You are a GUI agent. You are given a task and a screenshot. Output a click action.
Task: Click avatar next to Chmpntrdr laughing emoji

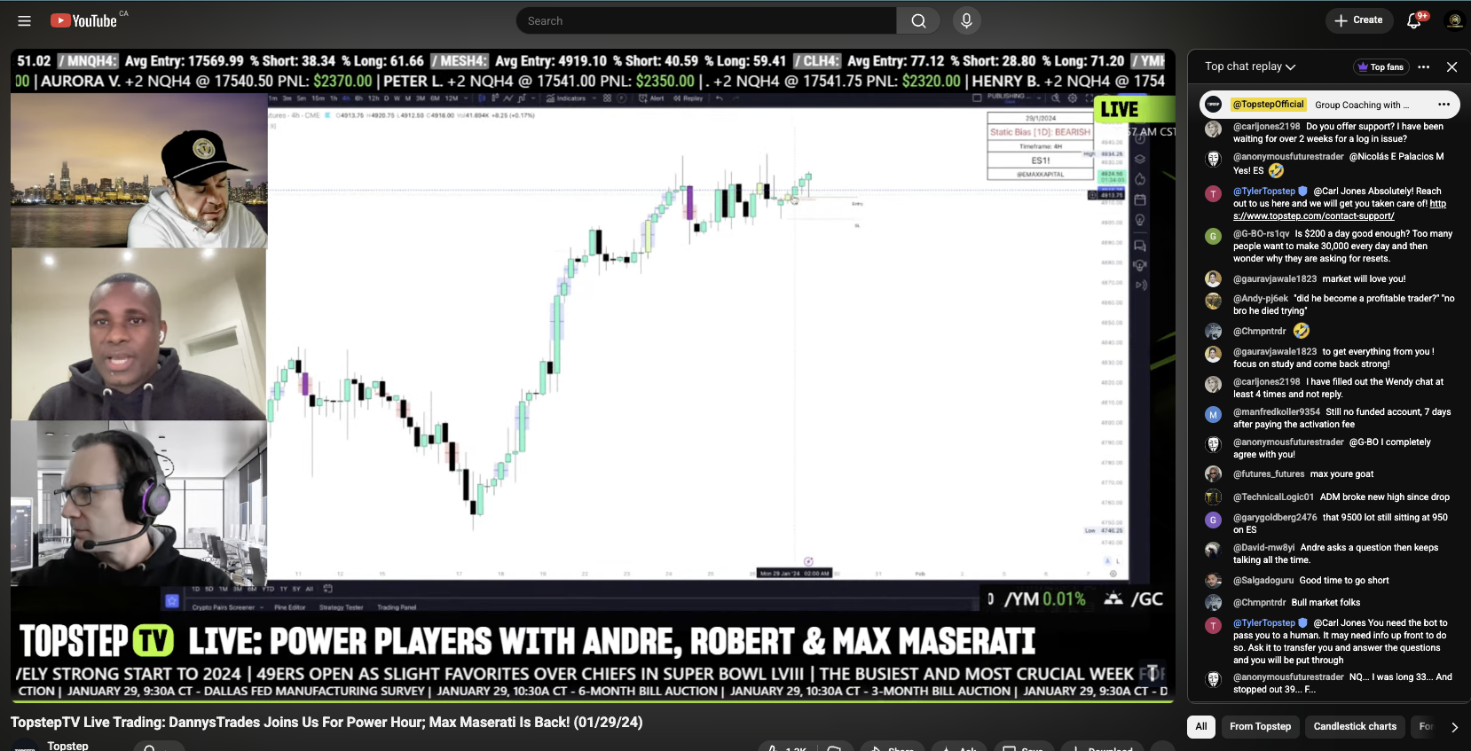tap(1213, 332)
